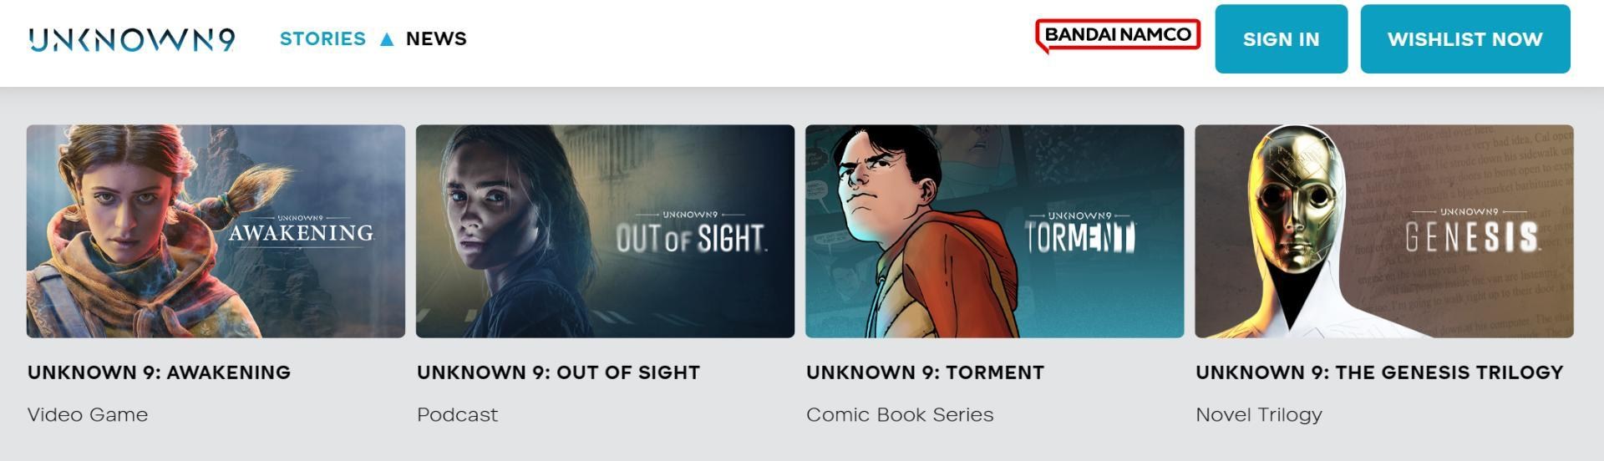Click the Sign In button
The image size is (1604, 461).
[x=1281, y=39]
